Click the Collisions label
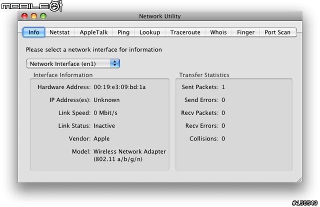The width and height of the screenshot is (320, 207). click(204, 138)
